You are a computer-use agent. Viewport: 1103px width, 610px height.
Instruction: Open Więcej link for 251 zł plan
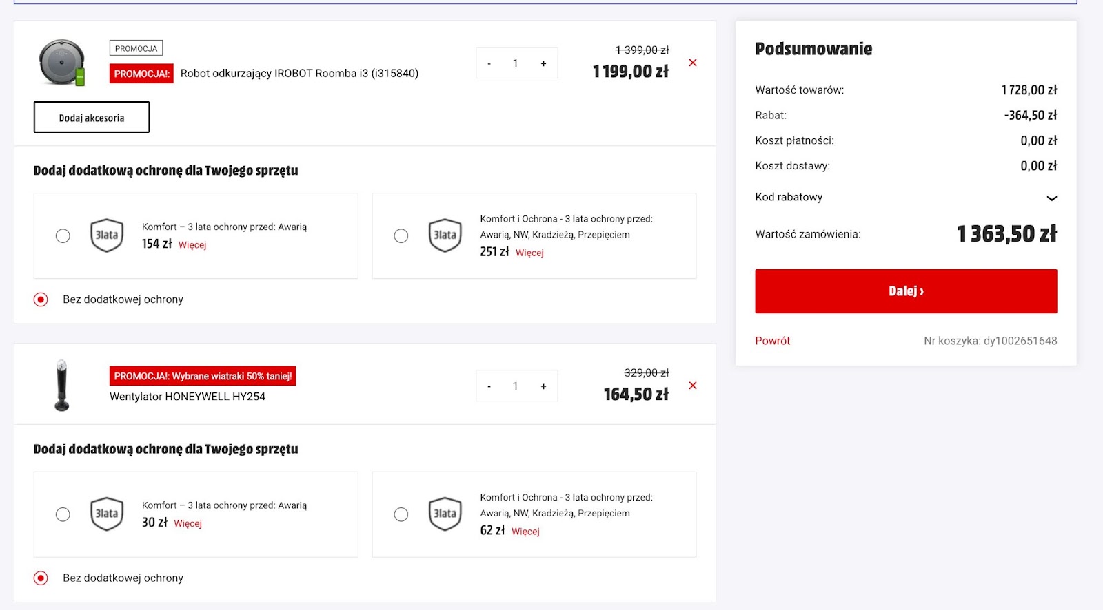pos(529,253)
